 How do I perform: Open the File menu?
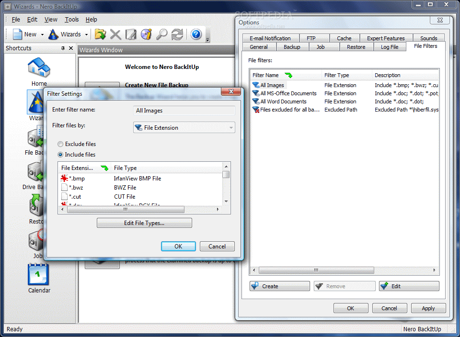(x=16, y=19)
